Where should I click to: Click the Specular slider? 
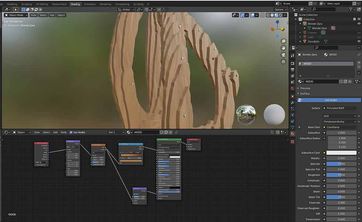click(341, 164)
